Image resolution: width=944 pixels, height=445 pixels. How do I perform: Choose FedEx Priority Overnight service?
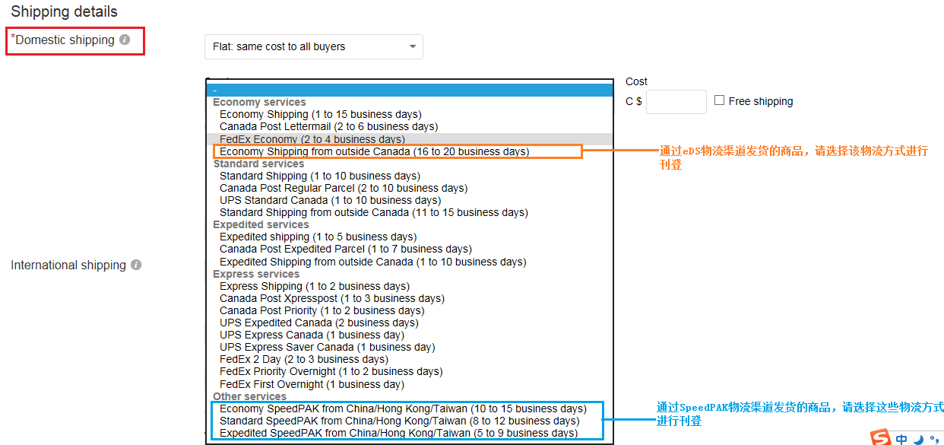pos(331,371)
